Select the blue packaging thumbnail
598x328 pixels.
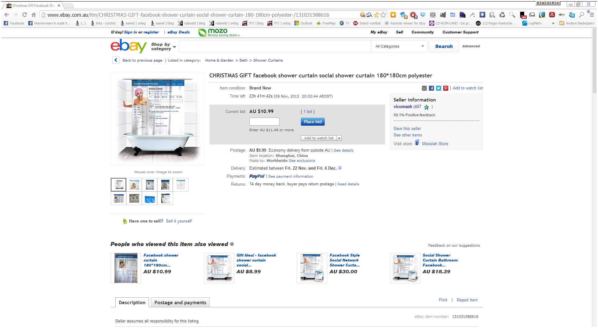tap(149, 199)
